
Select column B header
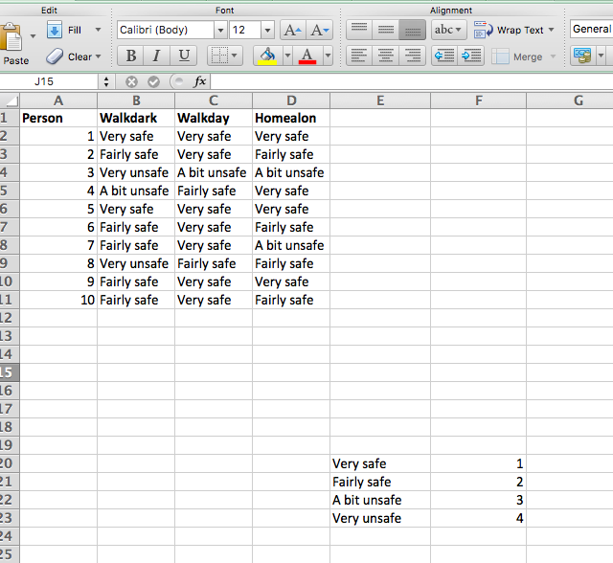pyautogui.click(x=136, y=100)
